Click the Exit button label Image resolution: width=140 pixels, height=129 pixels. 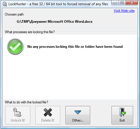[x=122, y=120]
